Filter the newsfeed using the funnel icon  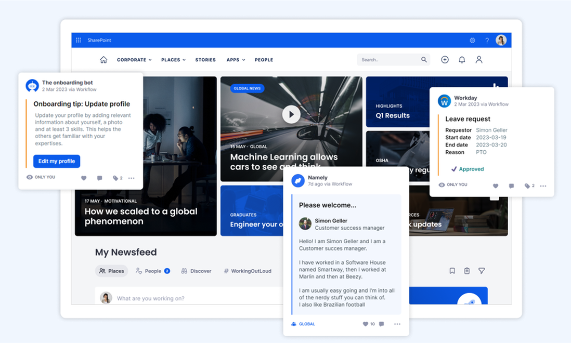482,271
